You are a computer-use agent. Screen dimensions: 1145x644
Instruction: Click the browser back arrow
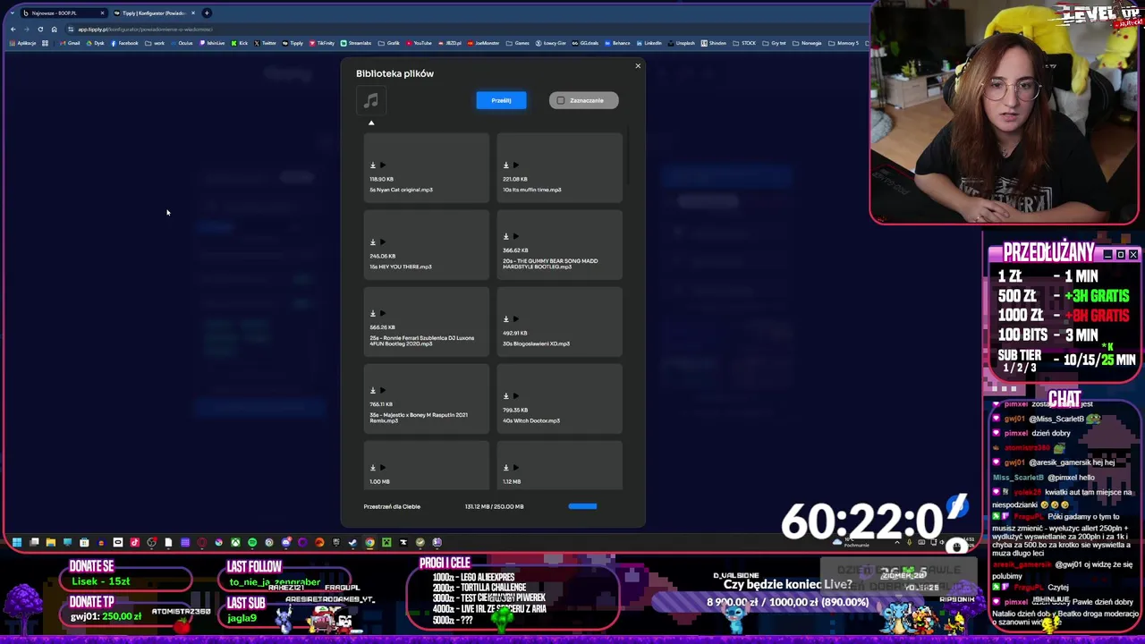tap(13, 30)
